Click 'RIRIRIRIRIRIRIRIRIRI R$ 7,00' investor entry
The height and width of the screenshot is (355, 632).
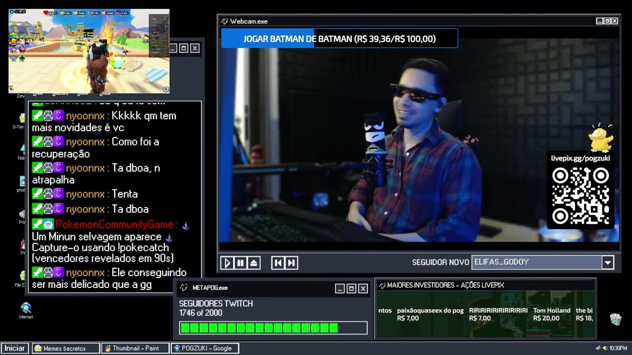(x=498, y=314)
